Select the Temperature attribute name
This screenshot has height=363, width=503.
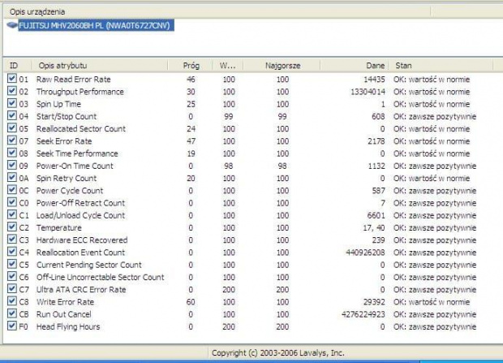[x=58, y=227]
